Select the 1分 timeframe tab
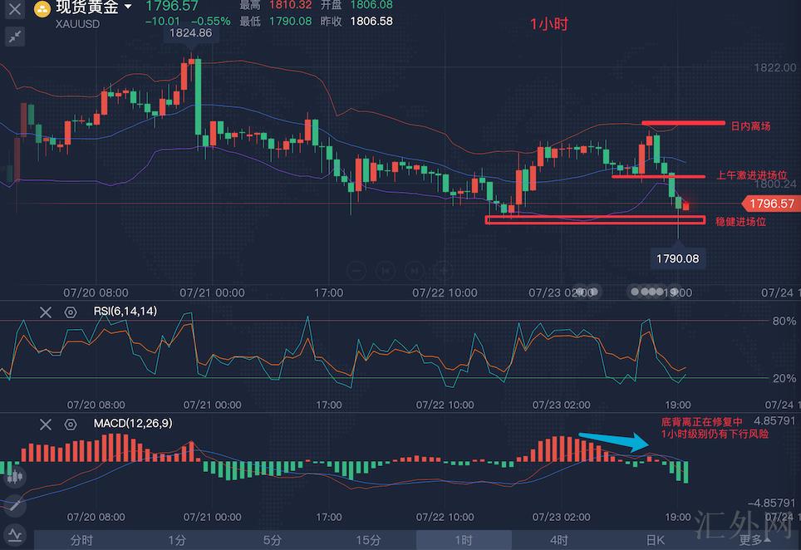 tap(177, 540)
